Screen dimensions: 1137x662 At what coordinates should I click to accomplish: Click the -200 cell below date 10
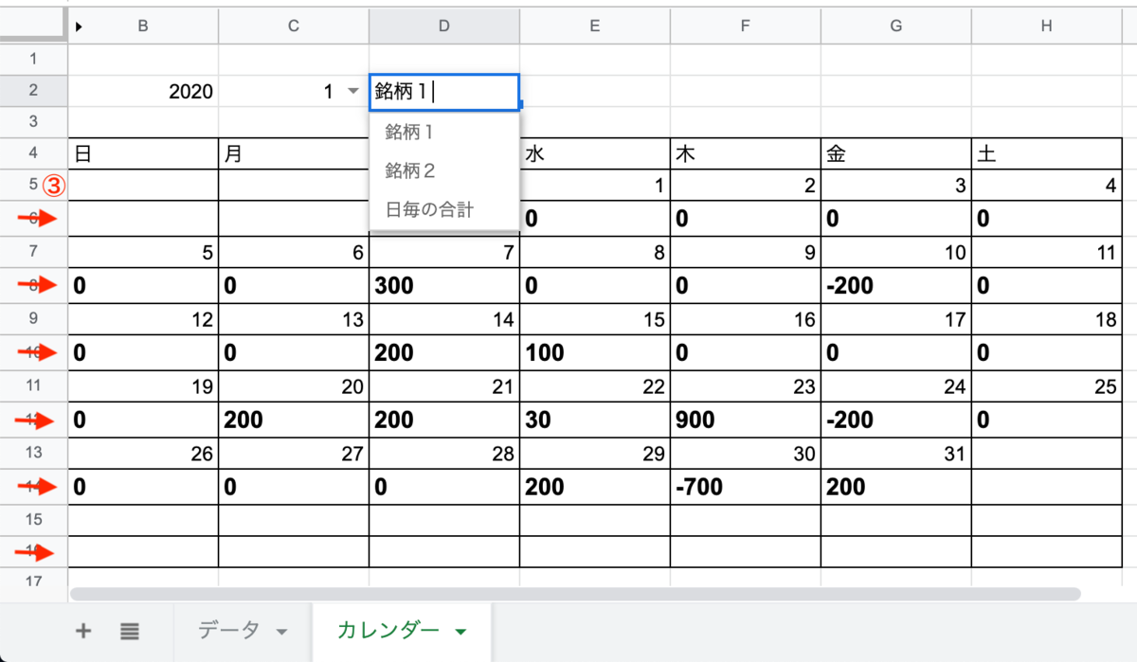(x=895, y=286)
